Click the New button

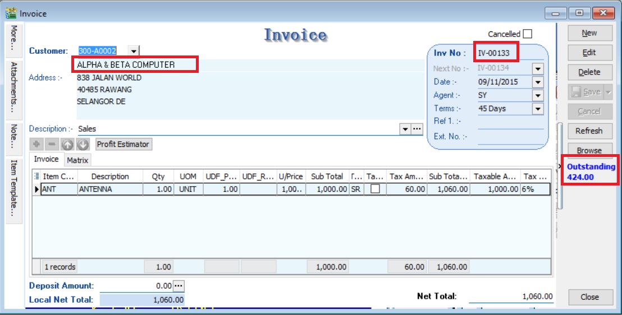point(590,33)
